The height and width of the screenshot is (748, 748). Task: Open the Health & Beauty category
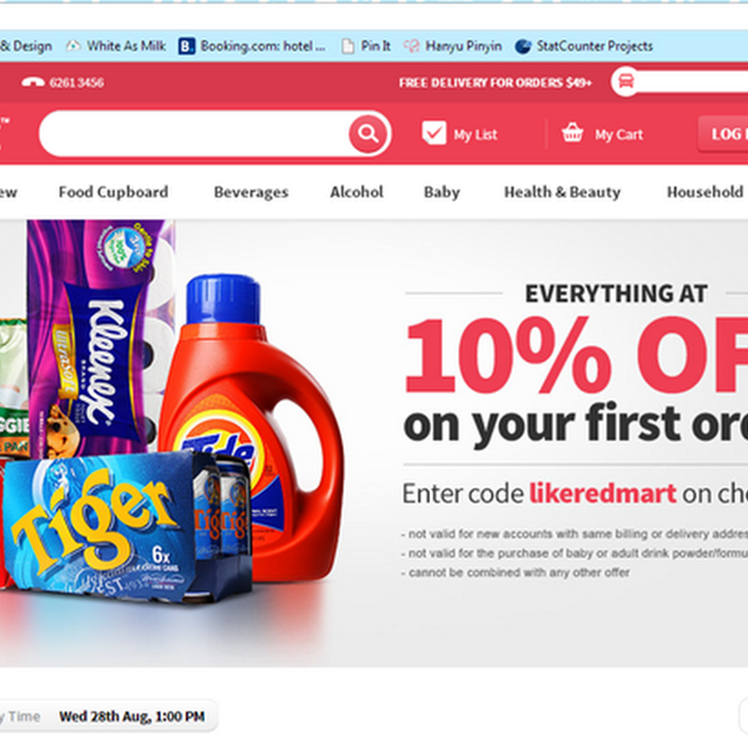pos(563,192)
